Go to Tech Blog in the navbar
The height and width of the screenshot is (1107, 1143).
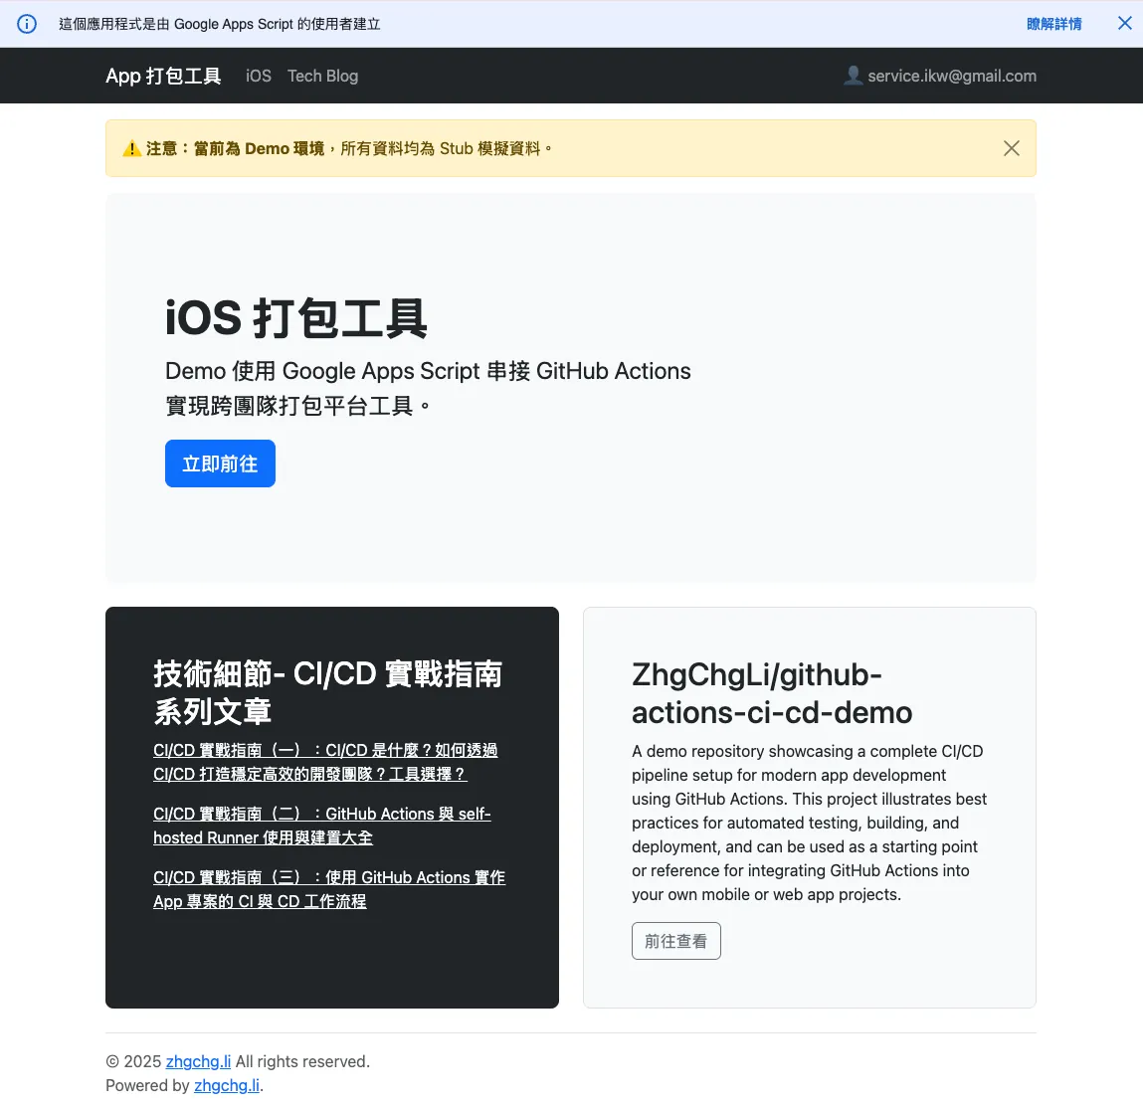322,76
